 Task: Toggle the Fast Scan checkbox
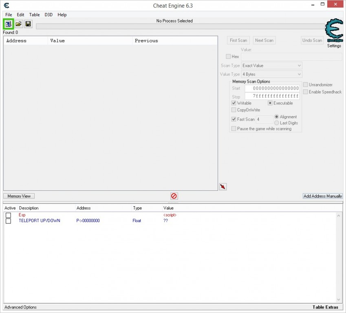pyautogui.click(x=234, y=119)
